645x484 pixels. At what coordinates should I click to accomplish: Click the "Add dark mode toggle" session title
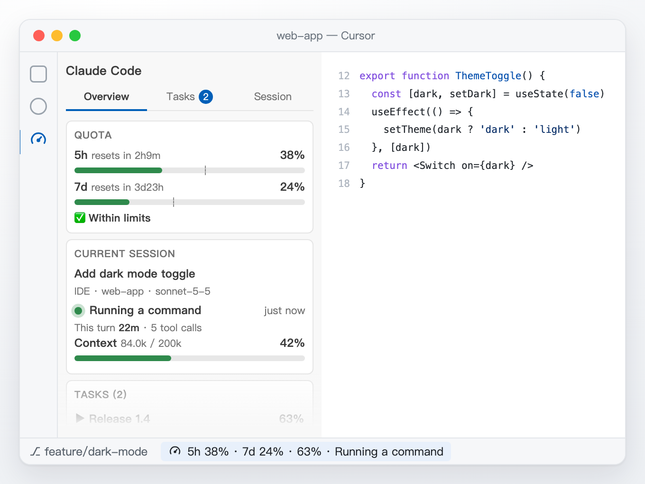[135, 274]
